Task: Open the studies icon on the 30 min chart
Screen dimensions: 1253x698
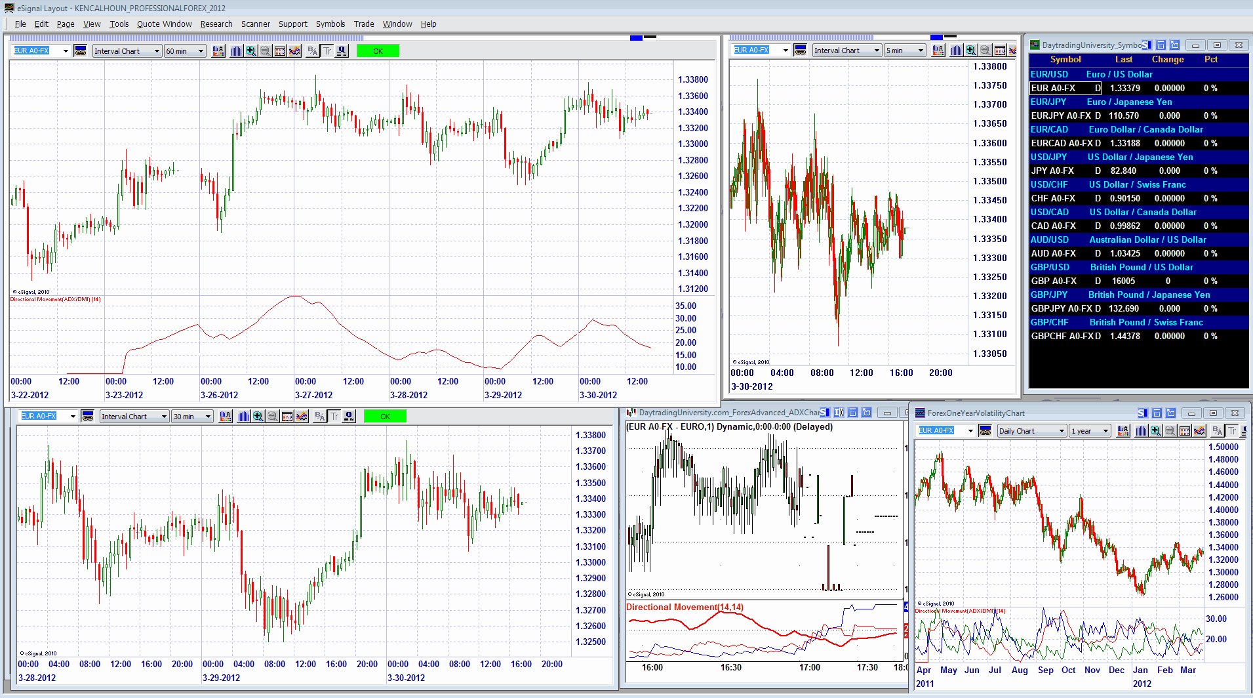Action: 302,417
